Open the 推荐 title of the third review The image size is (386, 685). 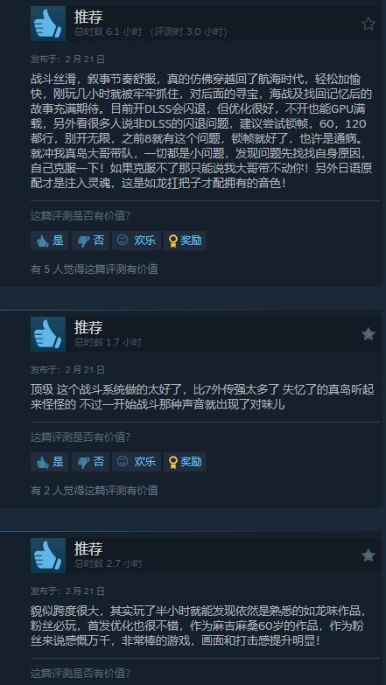tap(88, 549)
